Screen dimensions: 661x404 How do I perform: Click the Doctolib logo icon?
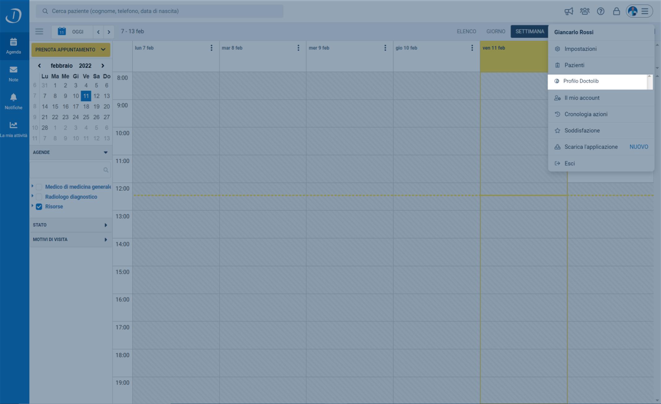click(14, 15)
